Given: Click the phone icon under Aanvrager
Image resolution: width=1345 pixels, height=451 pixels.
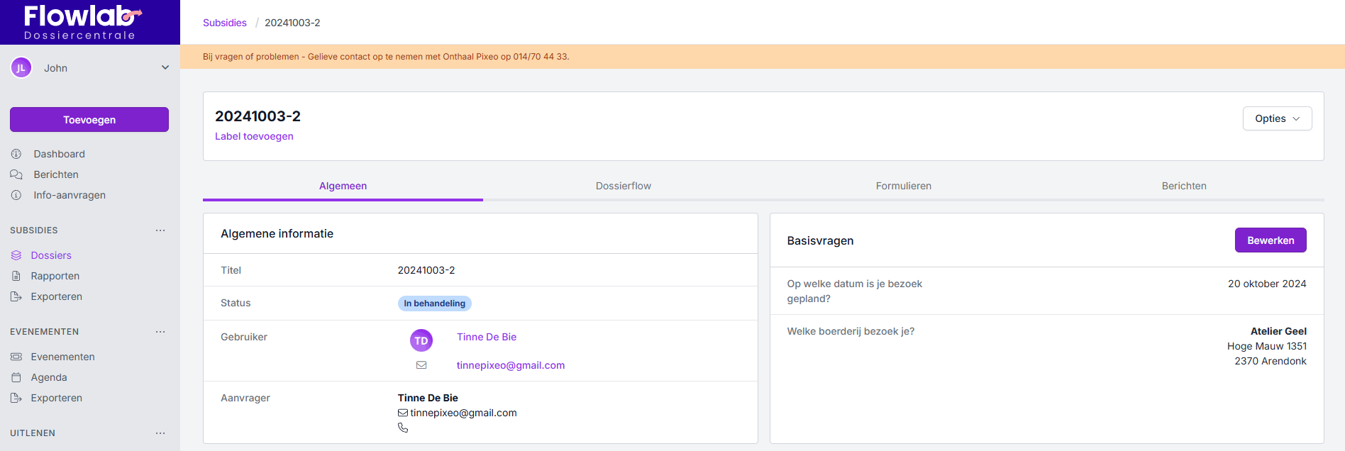Looking at the screenshot, I should [x=403, y=428].
